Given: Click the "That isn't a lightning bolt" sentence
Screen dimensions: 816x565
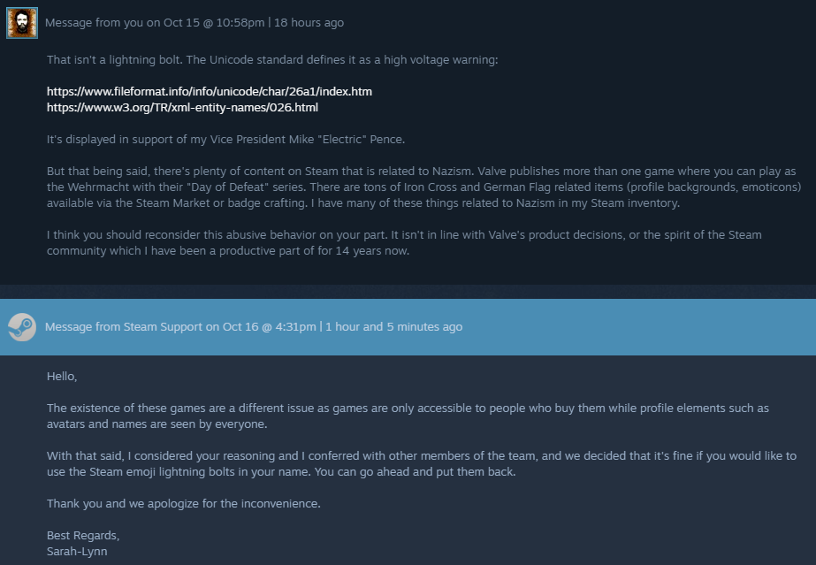Looking at the screenshot, I should (272, 59).
